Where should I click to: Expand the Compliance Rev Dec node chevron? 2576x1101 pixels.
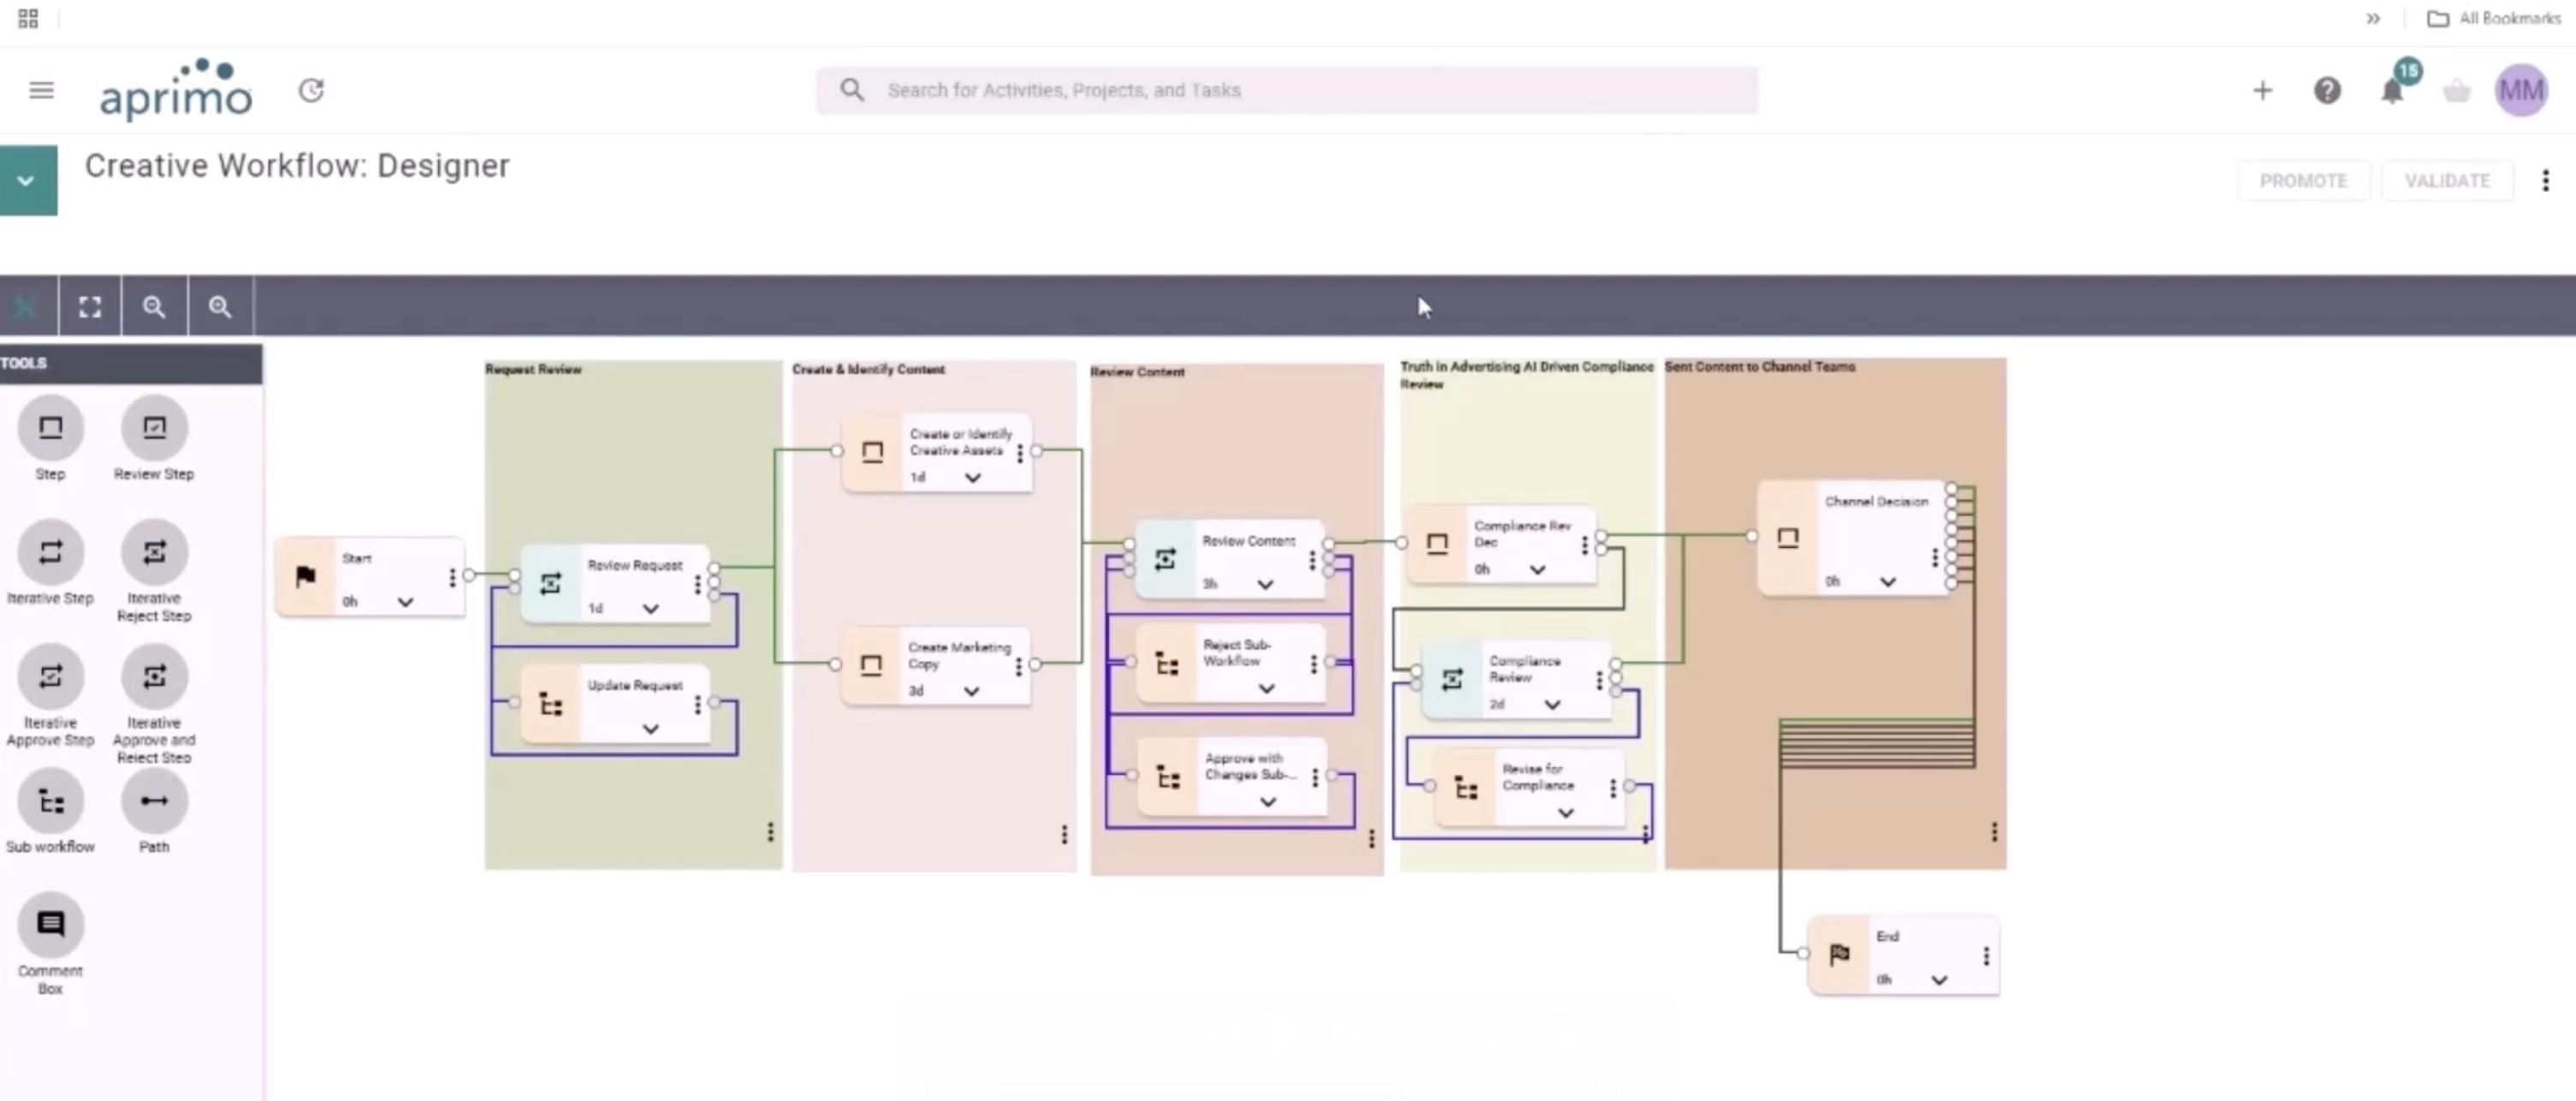point(1537,570)
